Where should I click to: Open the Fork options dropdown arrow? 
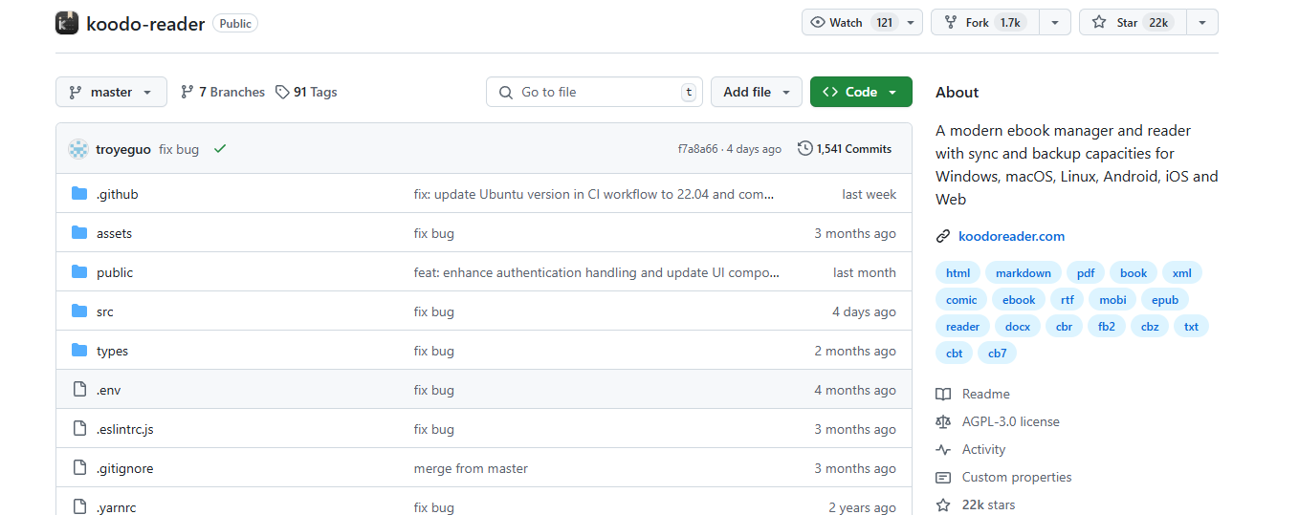[1055, 22]
